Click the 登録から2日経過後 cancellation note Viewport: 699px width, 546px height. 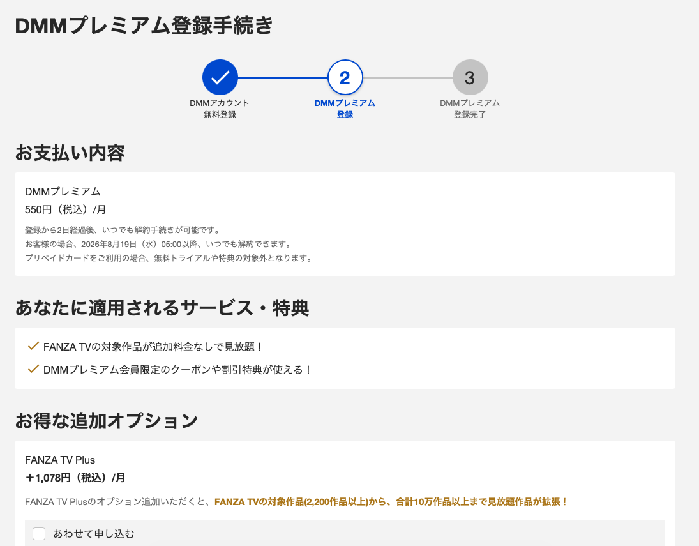pos(123,230)
